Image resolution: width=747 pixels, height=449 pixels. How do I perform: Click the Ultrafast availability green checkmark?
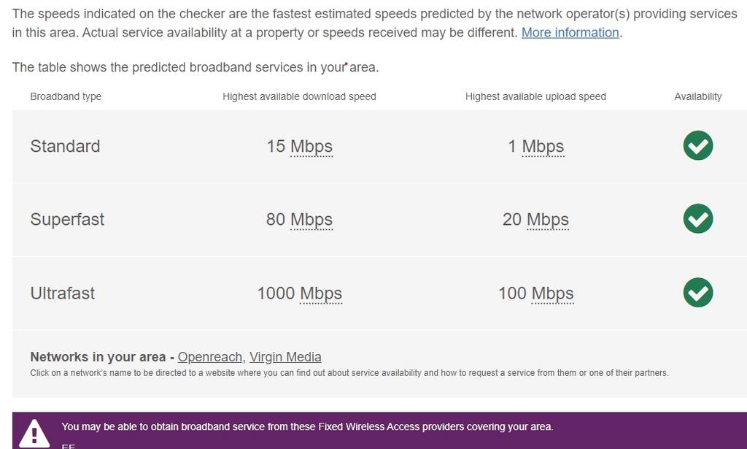(x=697, y=293)
